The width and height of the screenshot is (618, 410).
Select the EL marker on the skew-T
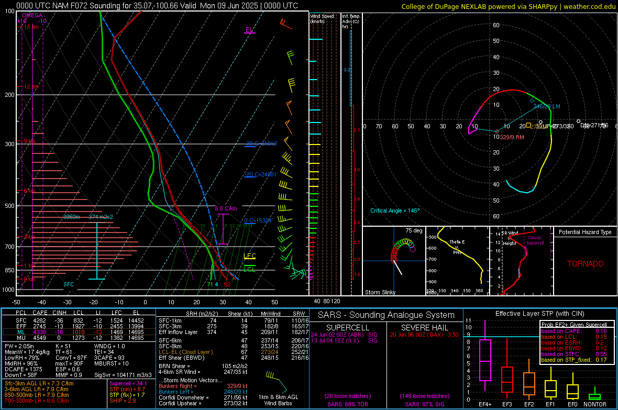pos(249,30)
